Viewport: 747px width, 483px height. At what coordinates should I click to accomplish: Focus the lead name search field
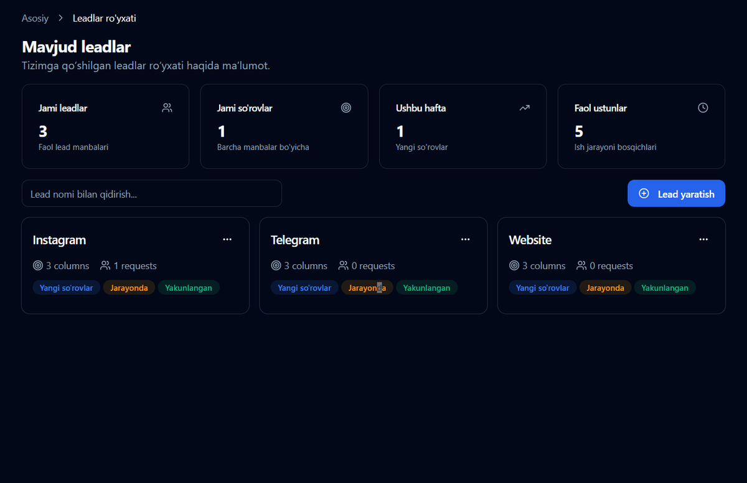151,193
